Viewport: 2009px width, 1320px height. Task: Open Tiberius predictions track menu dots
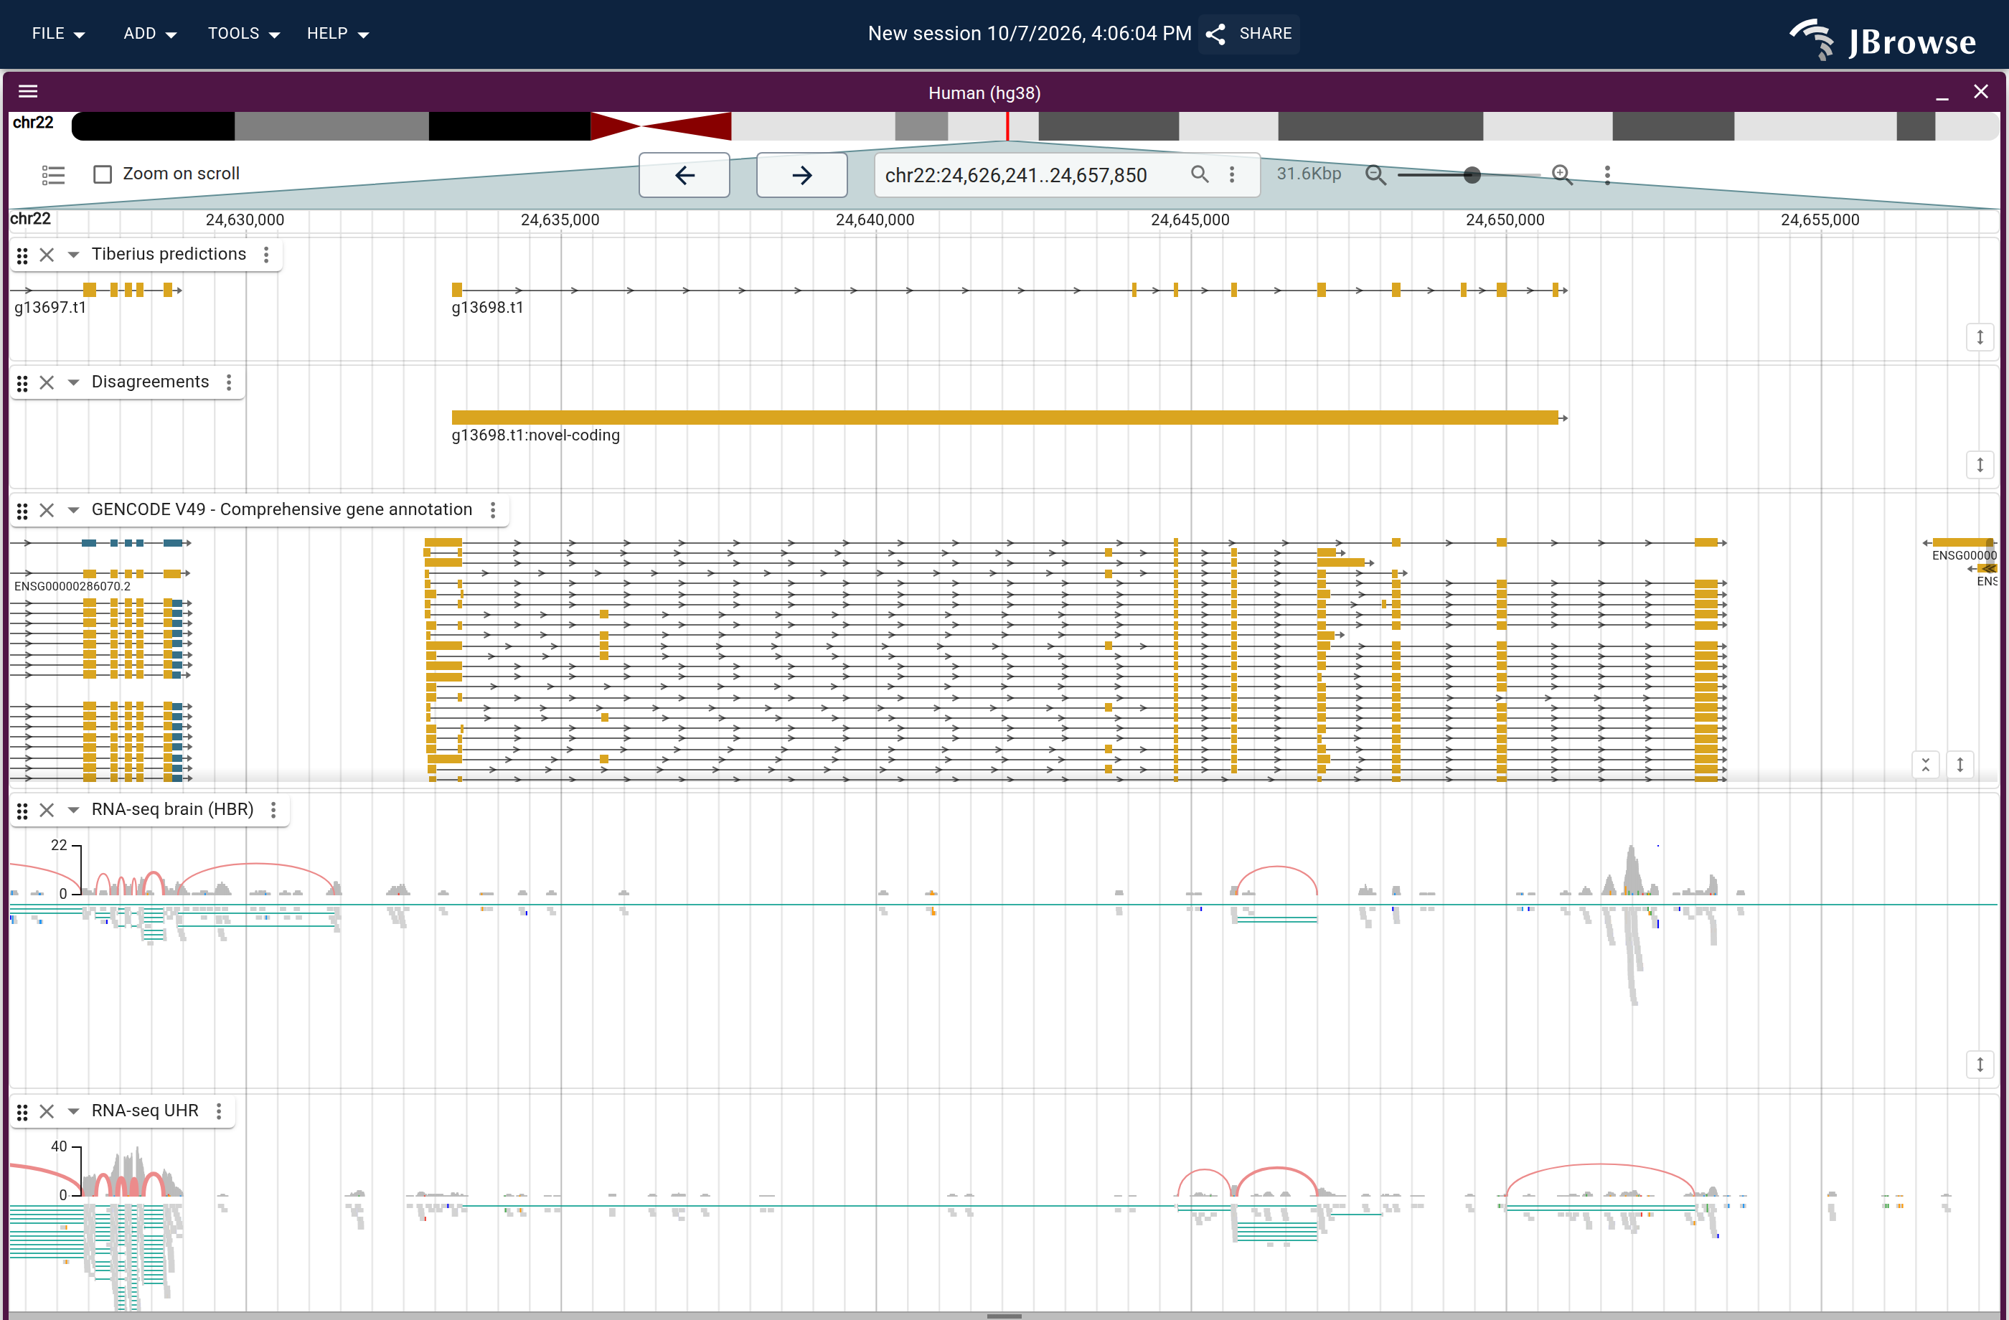pos(267,255)
